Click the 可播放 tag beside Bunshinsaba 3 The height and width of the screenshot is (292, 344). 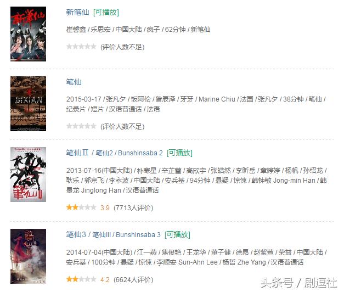pyautogui.click(x=177, y=235)
